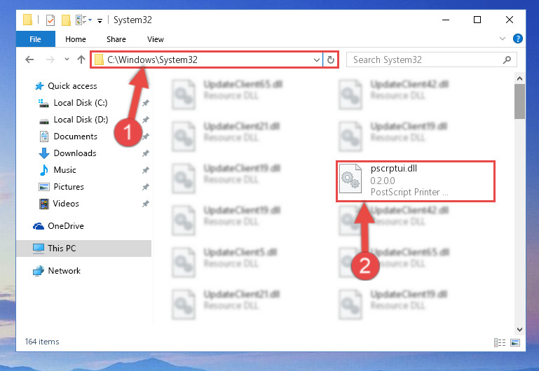Open Videos in the sidebar

66,204
